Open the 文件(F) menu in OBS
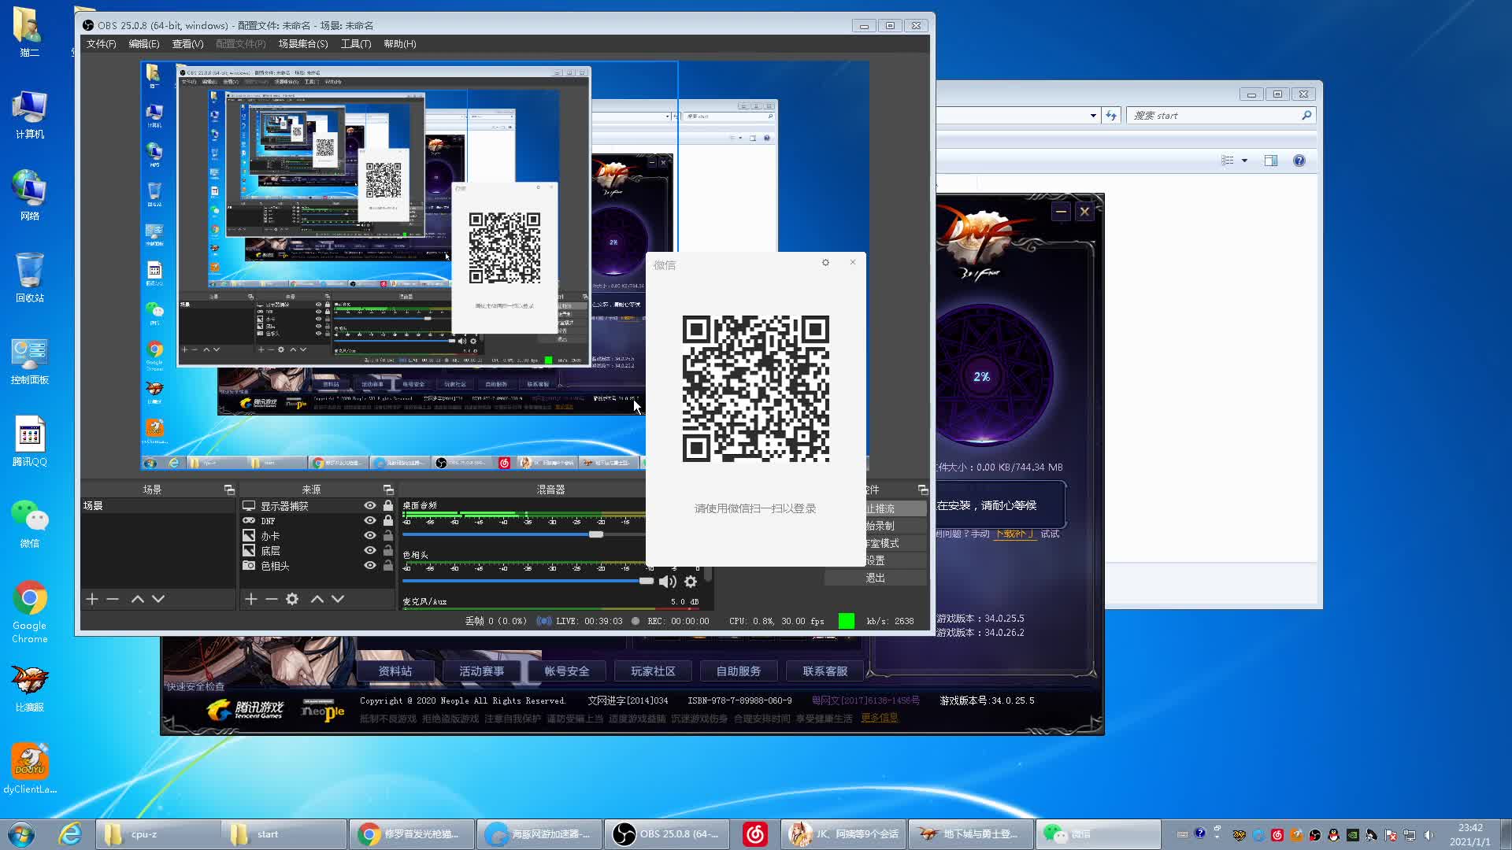The image size is (1512, 850). [x=102, y=44]
